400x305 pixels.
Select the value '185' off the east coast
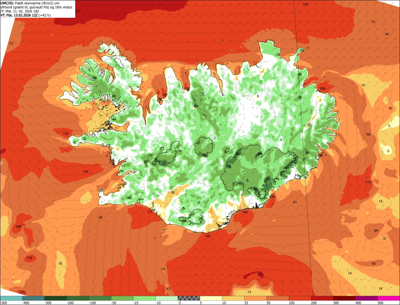(x=323, y=89)
